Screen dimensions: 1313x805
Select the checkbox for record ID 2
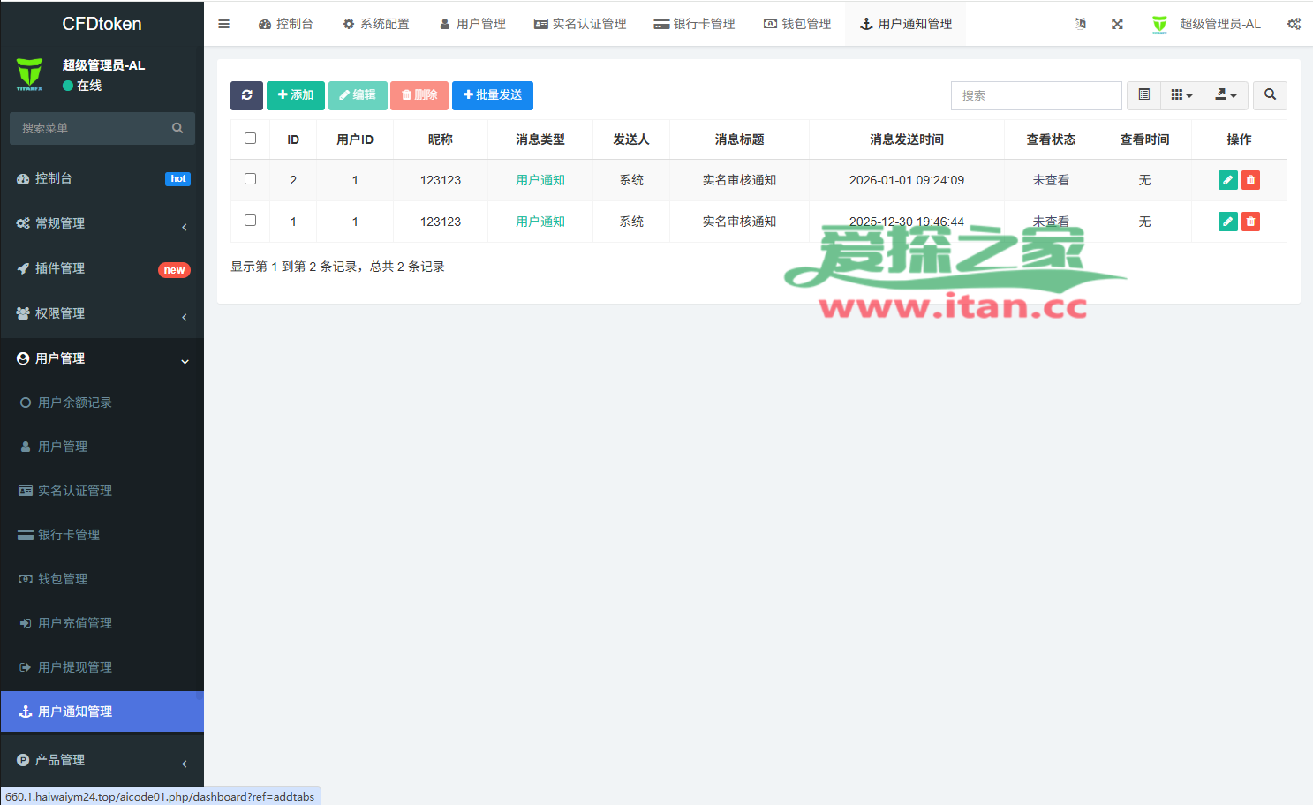251,179
